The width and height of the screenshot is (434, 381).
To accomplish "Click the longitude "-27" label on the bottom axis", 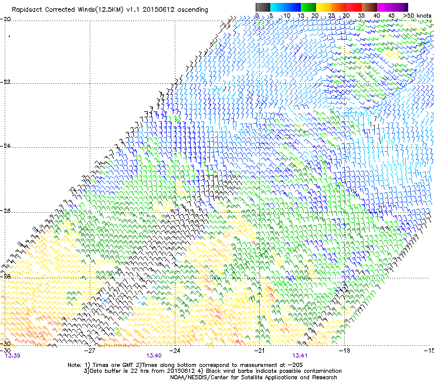I will [x=90, y=351].
